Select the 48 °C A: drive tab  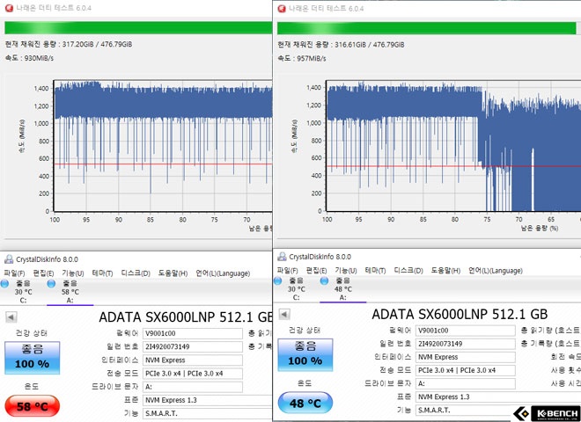[343, 289]
